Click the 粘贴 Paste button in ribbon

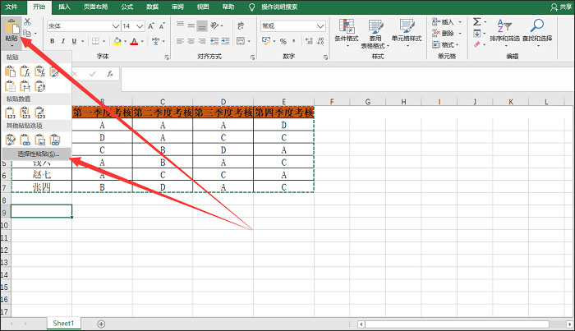[11, 32]
